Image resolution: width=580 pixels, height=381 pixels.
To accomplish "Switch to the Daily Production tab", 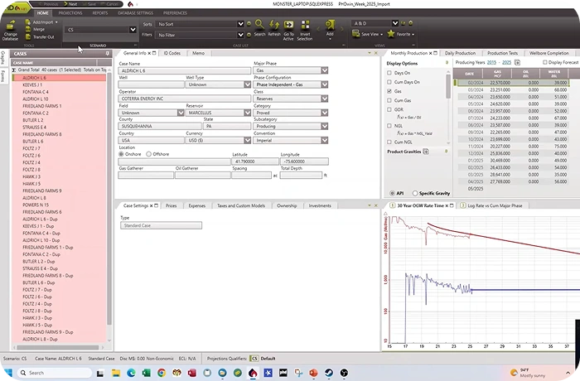I will click(x=460, y=53).
